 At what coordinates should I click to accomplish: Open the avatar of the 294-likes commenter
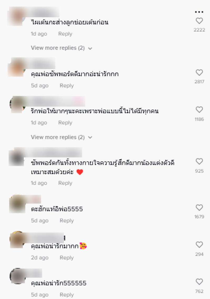18,239
